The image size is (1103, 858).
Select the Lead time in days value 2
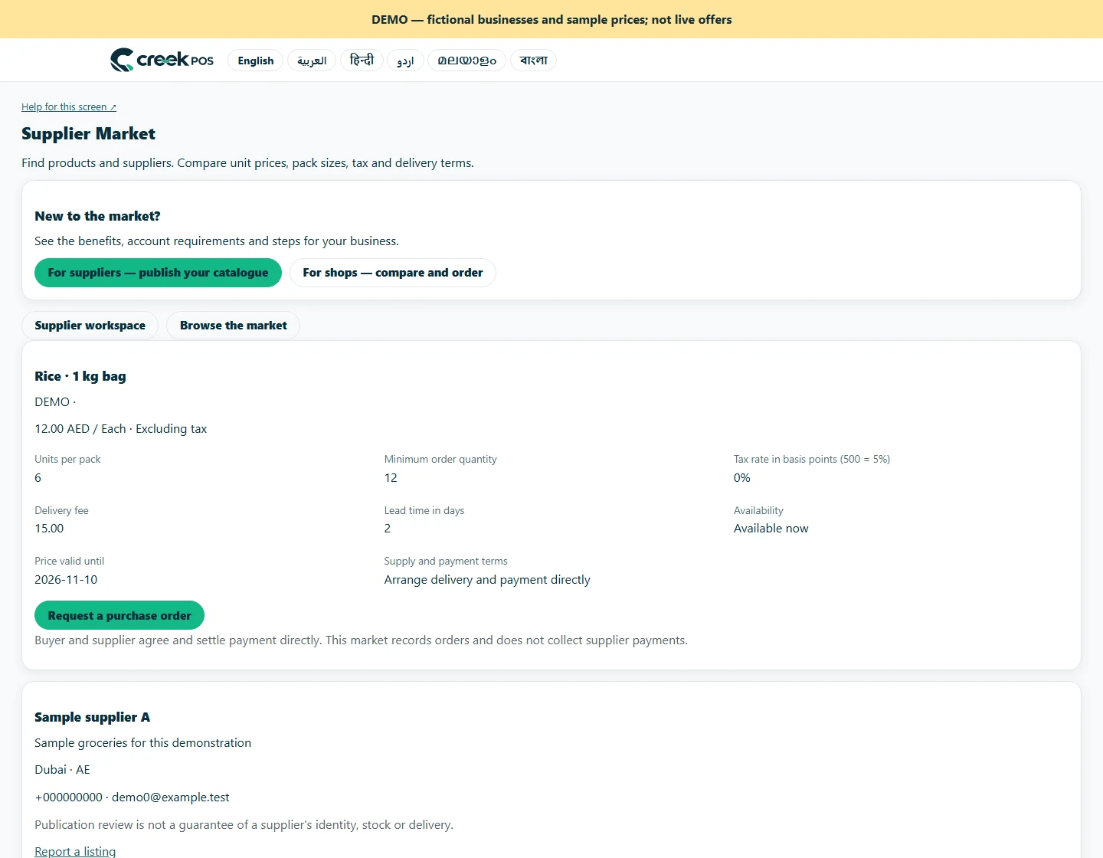[x=388, y=529]
